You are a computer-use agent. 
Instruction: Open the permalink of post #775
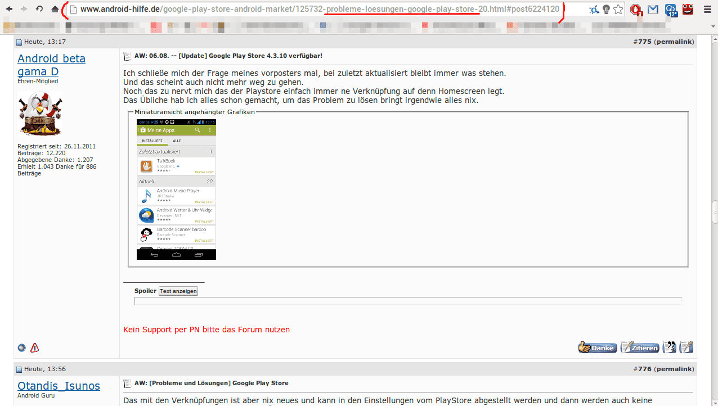click(674, 42)
